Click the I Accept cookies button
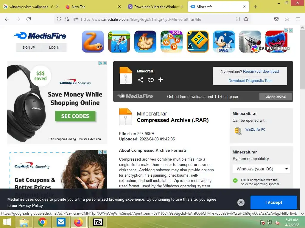The width and height of the screenshot is (305, 228). pyautogui.click(x=273, y=202)
